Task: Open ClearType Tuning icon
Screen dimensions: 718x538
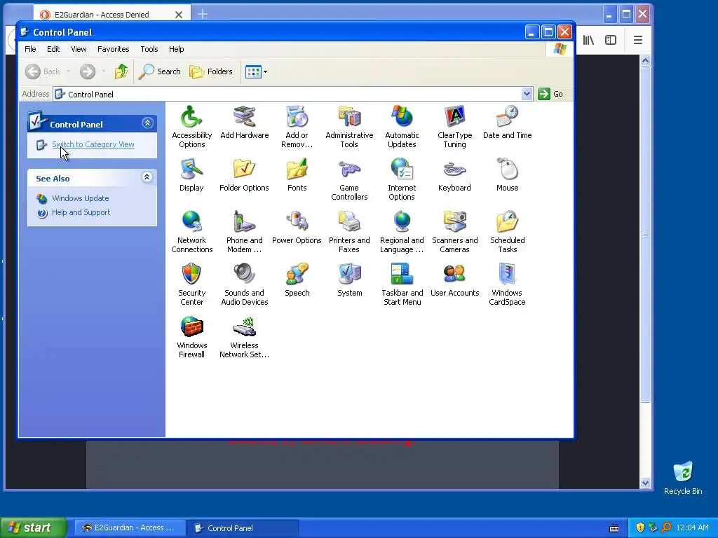Action: [454, 127]
